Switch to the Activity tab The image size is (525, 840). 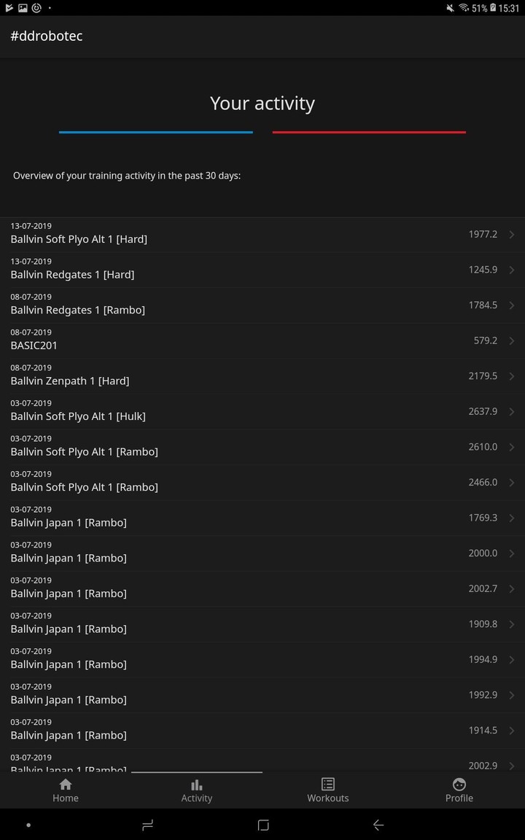pos(196,790)
